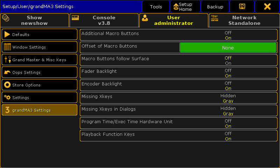Open the Defaults section
This screenshot has width=280, height=168.
pos(40,34)
